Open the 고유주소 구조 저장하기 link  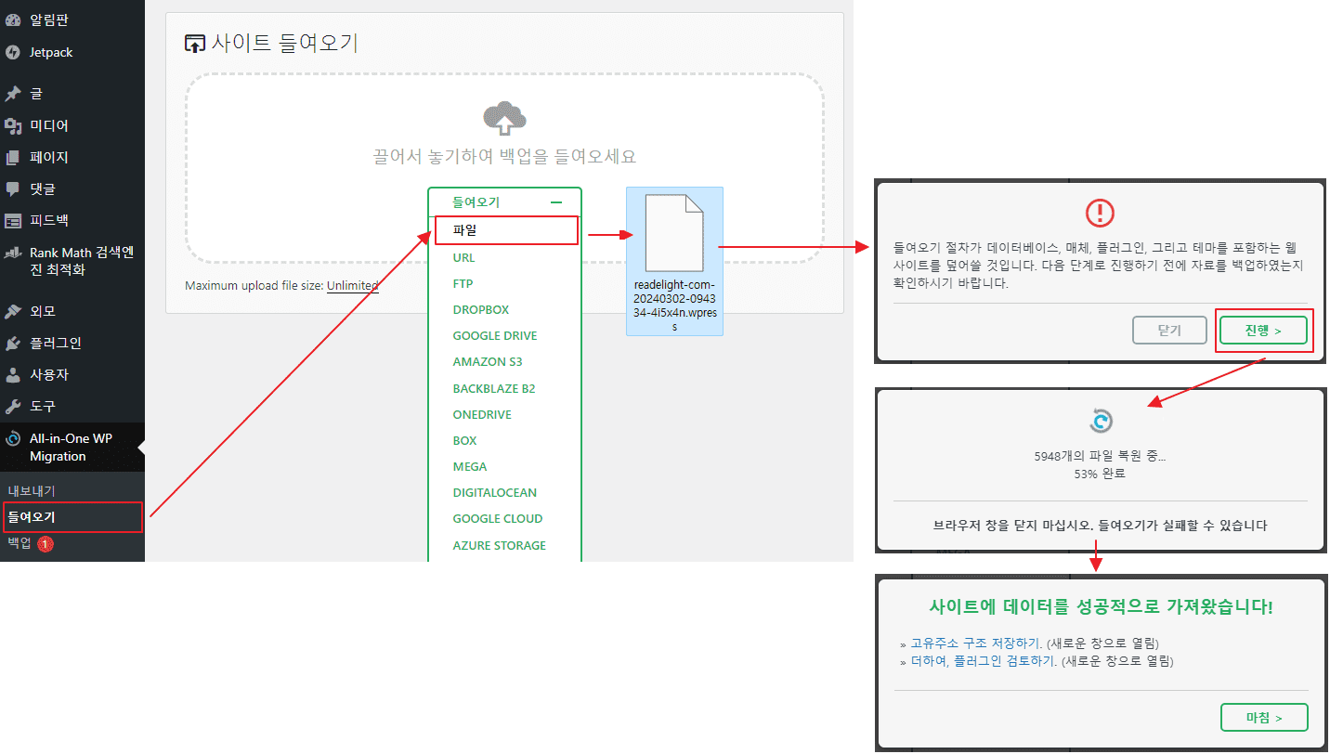[x=976, y=643]
